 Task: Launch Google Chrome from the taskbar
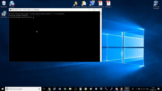[x=49, y=89]
